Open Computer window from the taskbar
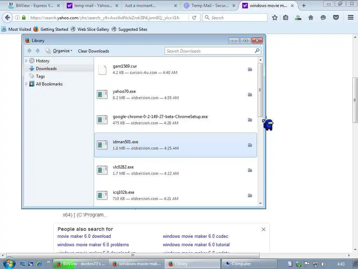This screenshot has height=269, width=358. click(249, 264)
